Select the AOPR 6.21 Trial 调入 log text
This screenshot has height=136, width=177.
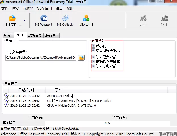pos(62,96)
